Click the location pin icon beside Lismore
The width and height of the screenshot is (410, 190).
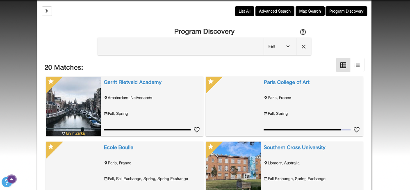266,163
